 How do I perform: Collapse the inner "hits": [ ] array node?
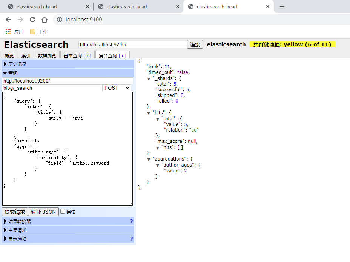point(158,148)
